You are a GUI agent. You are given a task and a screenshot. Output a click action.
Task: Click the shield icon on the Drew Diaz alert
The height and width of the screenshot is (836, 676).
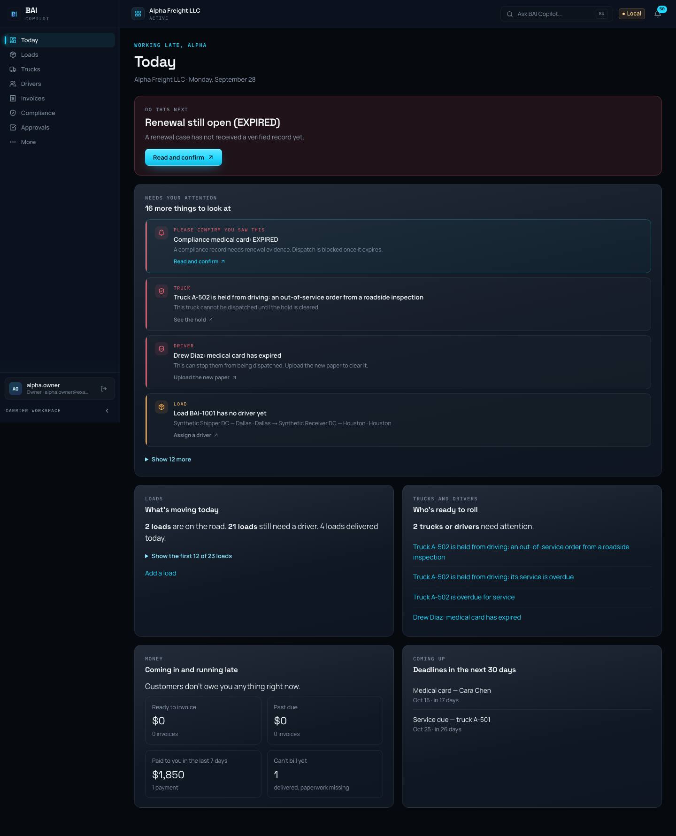(x=161, y=349)
